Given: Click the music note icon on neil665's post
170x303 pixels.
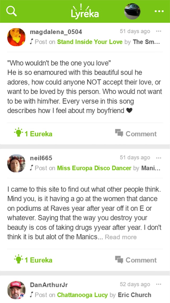Looking at the screenshot, I should 32,168.
